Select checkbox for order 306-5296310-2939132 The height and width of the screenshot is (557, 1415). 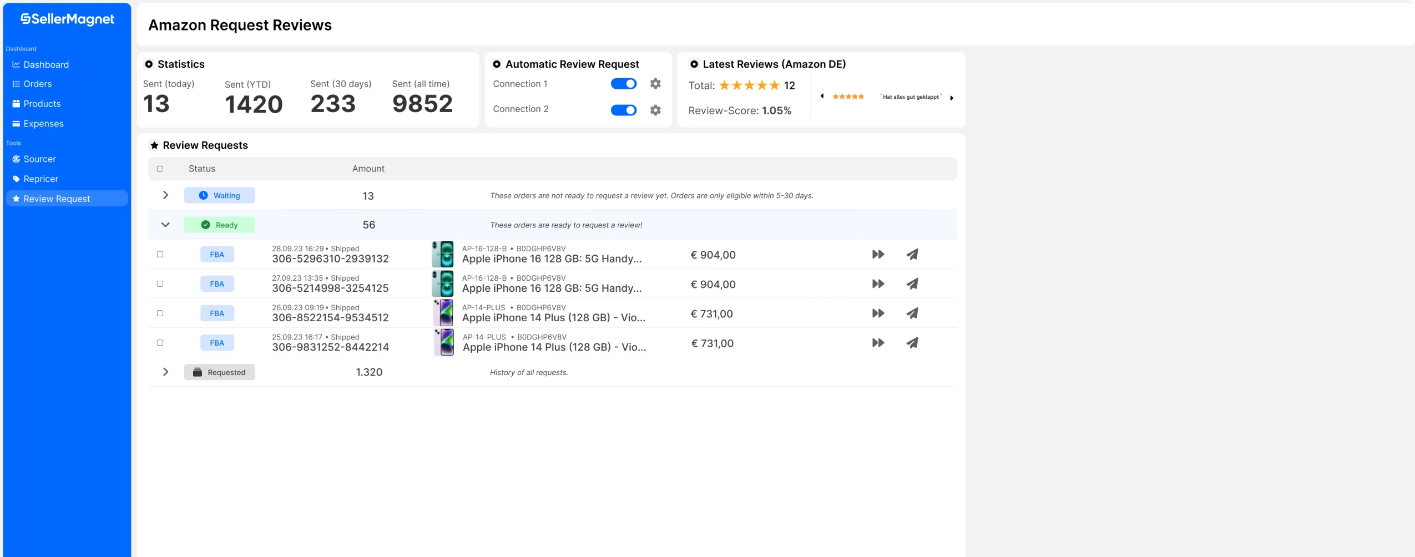coord(160,254)
